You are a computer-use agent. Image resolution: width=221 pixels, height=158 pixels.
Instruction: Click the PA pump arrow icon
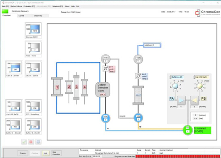coord(181,100)
